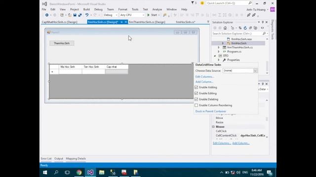Uncheck the Enable Editing checkbox

[x=197, y=93]
